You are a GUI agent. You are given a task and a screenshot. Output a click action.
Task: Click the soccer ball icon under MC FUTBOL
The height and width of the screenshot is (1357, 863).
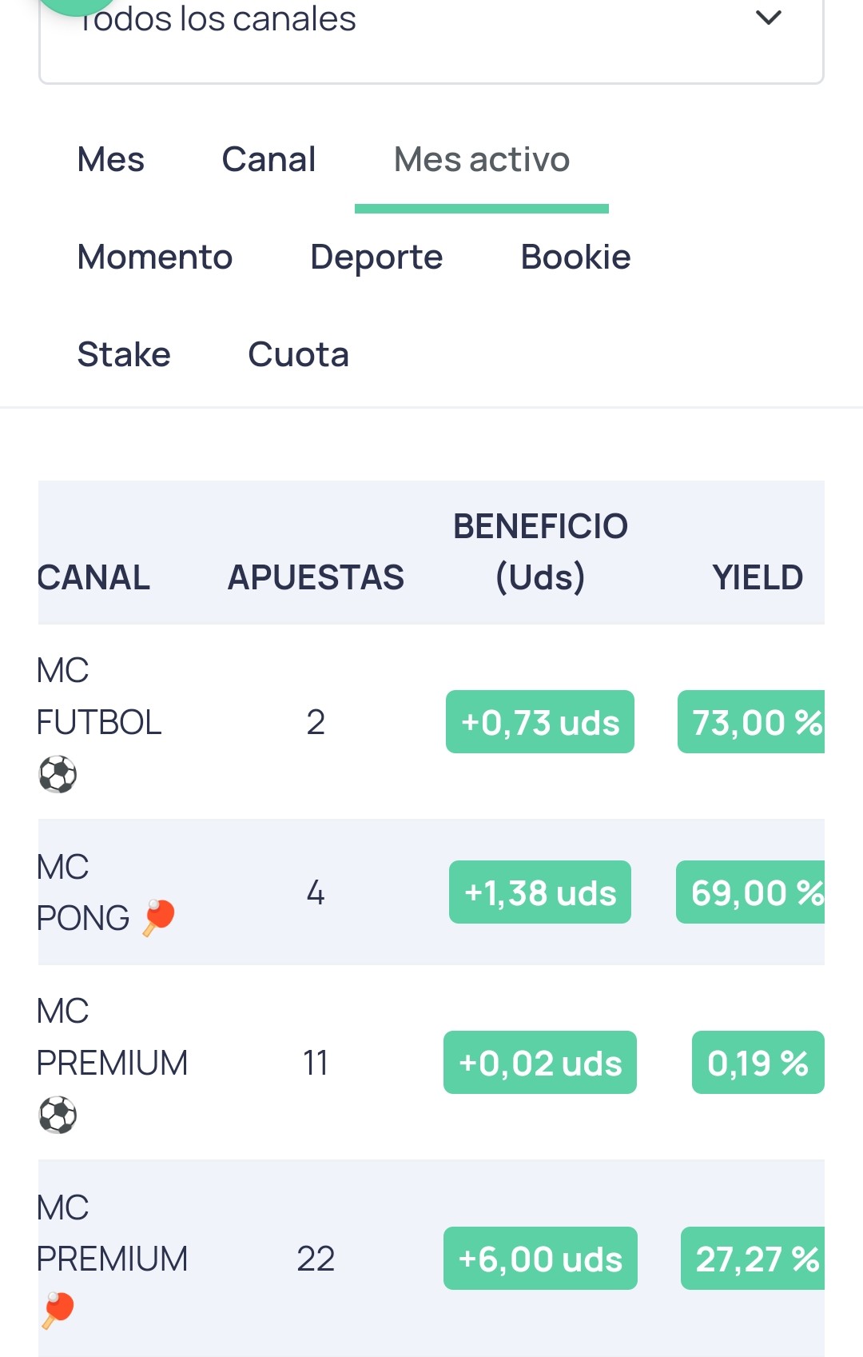58,774
